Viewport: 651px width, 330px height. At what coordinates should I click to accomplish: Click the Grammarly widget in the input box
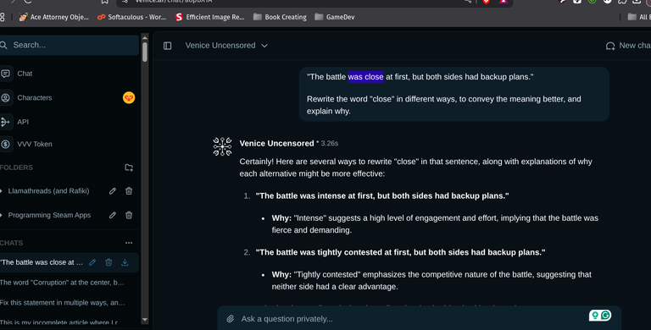(600, 316)
